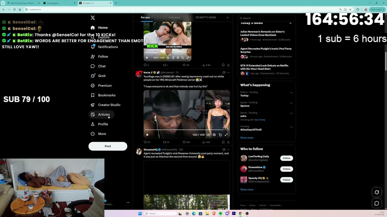Screen dimensions: 387x217
Task: Open more options on StreamzHQ's post
Action: pos(228,150)
